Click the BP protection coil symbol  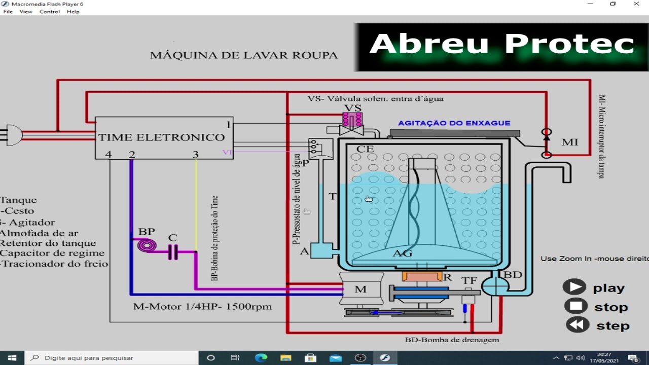click(147, 246)
